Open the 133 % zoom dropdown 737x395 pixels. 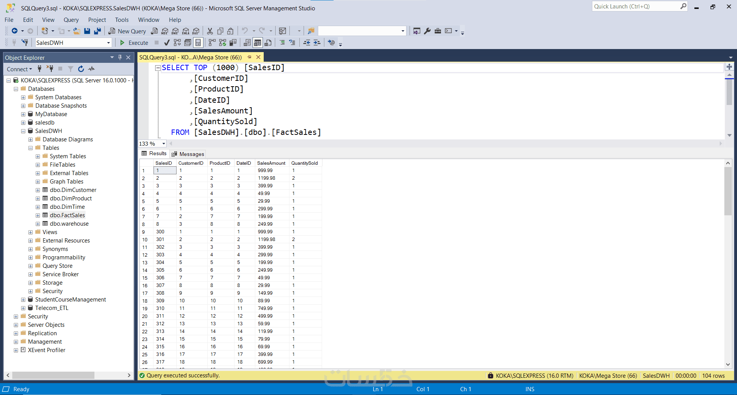pyautogui.click(x=164, y=144)
